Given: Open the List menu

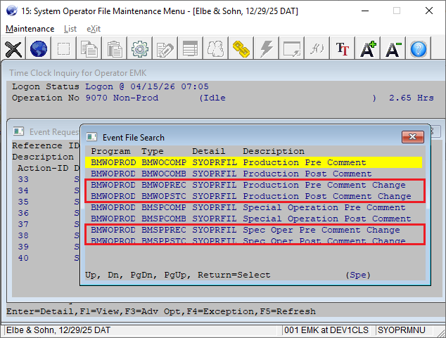Looking at the screenshot, I should coord(70,29).
